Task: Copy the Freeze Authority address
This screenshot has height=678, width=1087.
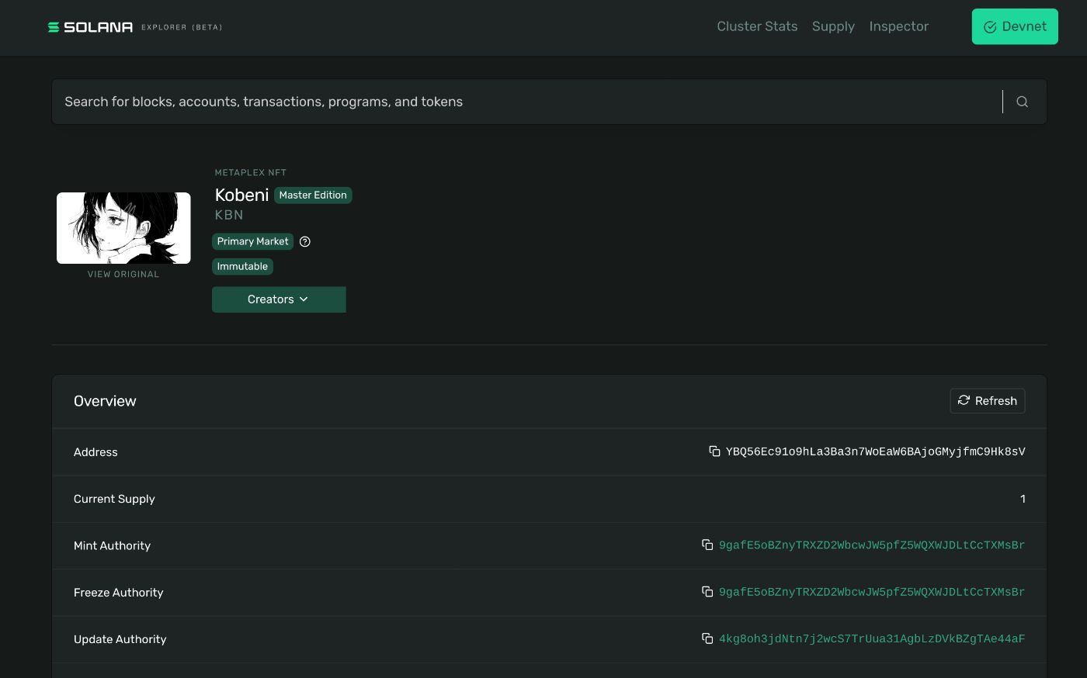Action: pos(707,592)
